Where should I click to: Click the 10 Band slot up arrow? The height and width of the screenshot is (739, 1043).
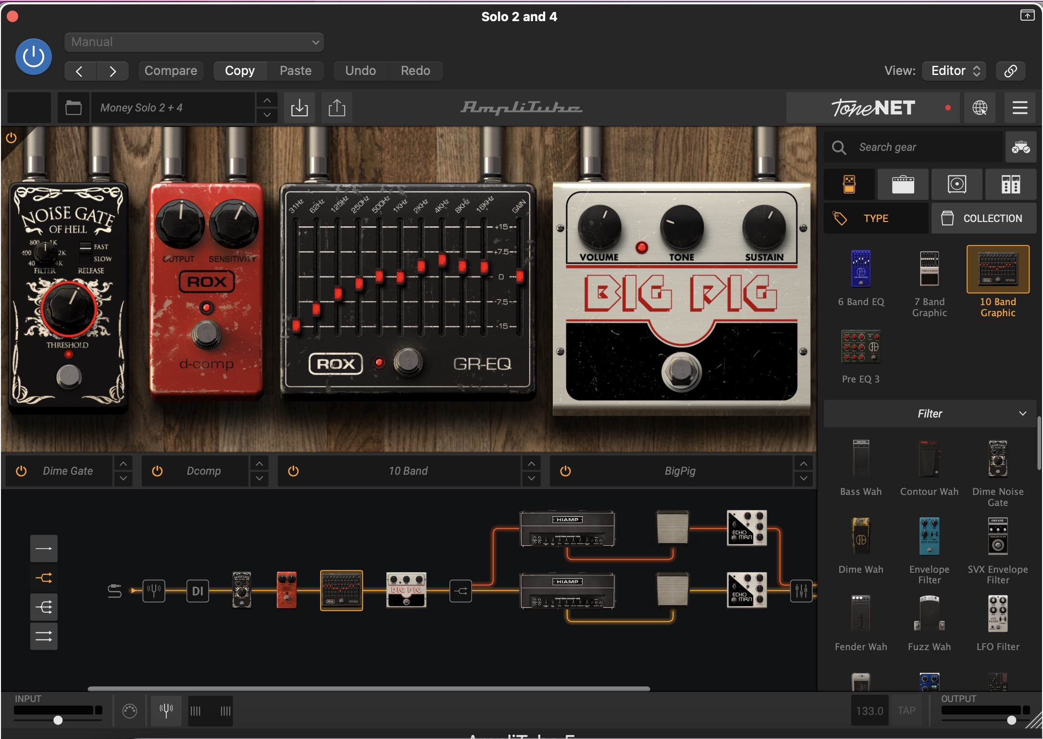click(531, 464)
